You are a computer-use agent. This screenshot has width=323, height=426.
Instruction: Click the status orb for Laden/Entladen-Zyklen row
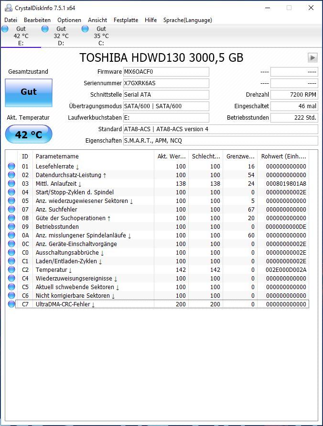coord(11,261)
